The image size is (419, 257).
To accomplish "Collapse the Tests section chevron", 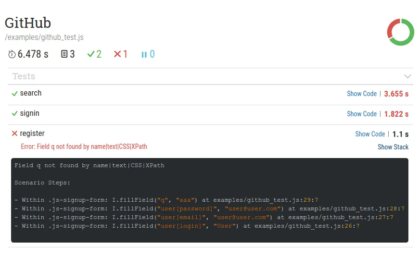I will click(x=407, y=76).
